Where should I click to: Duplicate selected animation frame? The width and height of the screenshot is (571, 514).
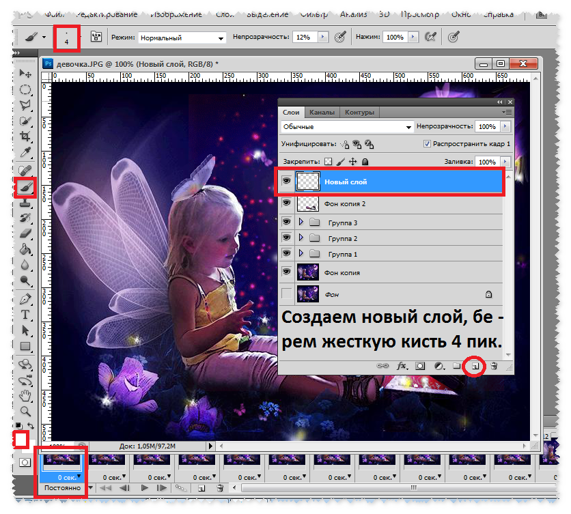tap(201, 488)
